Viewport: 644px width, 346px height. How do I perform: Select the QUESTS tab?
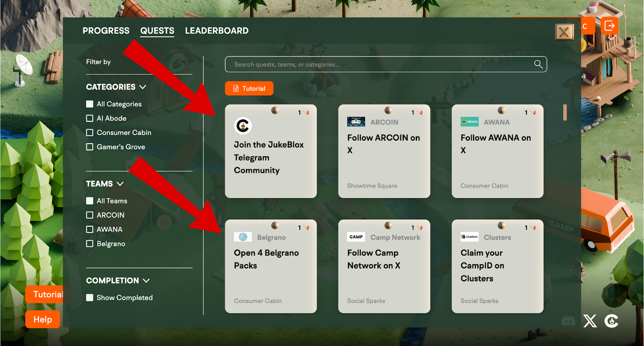(x=157, y=31)
